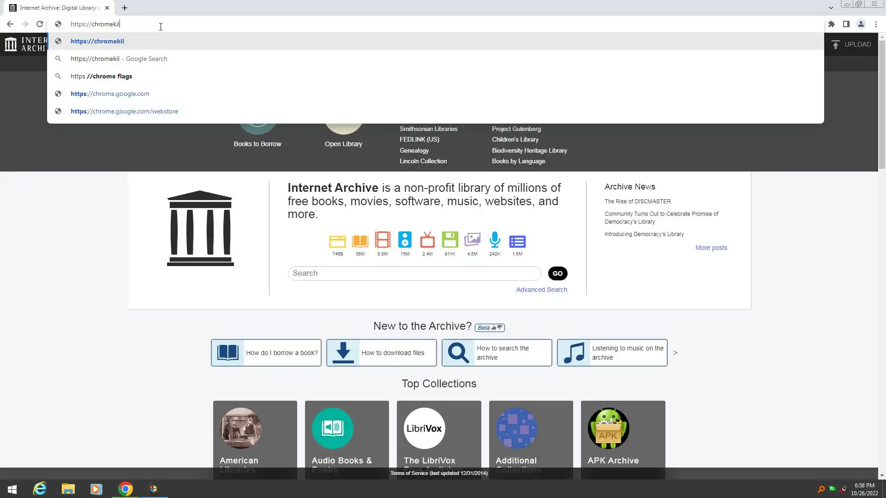Click the Texts media type icon

pyautogui.click(x=360, y=241)
